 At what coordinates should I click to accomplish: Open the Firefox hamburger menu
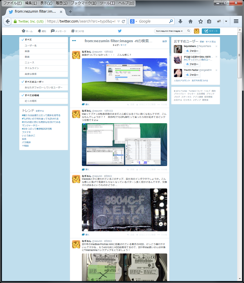point(236,21)
